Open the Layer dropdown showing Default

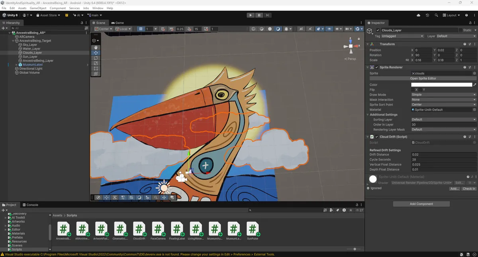click(x=456, y=36)
